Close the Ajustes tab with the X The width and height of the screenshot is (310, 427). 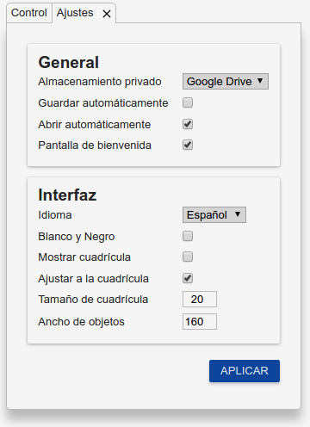[x=107, y=14]
